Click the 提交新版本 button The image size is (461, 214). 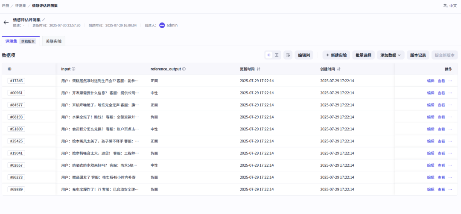coord(444,55)
